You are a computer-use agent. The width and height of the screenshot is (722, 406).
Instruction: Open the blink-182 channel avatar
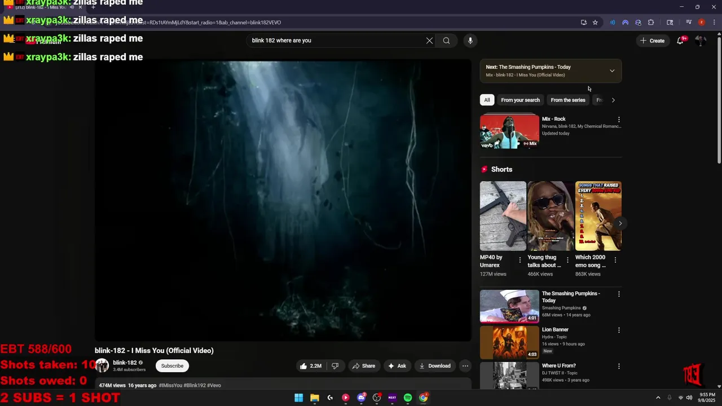pos(102,365)
